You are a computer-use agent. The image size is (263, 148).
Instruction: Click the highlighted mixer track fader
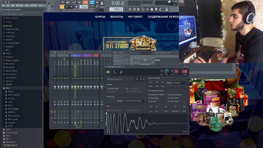[75, 87]
